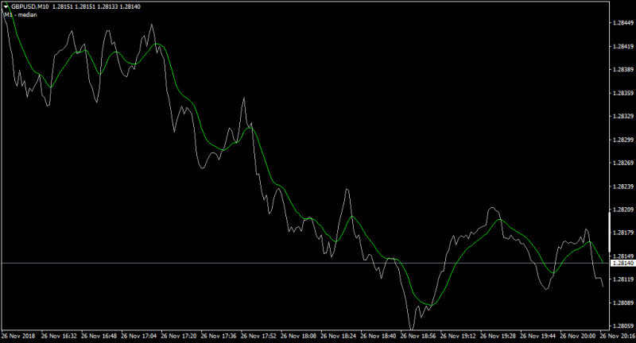Screen dimensions: 636x343
Task: Click the 1.28209 price scale label
Action: [x=623, y=210]
